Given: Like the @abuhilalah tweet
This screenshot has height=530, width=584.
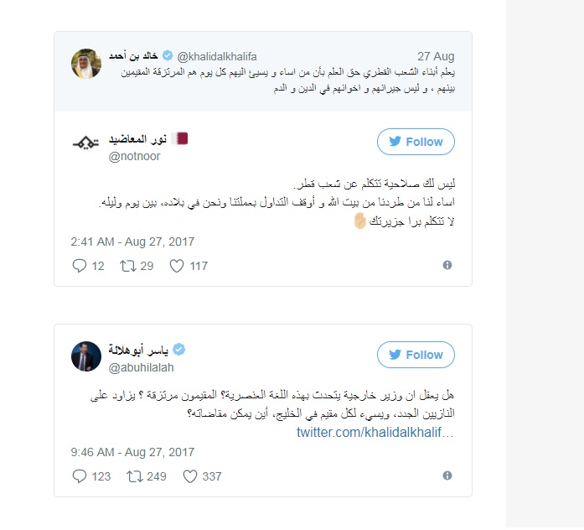Looking at the screenshot, I should 190,476.
